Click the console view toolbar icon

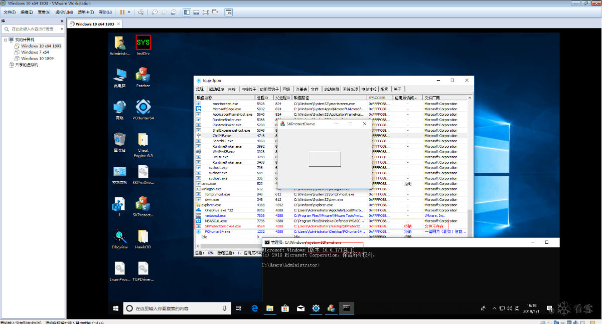click(228, 12)
